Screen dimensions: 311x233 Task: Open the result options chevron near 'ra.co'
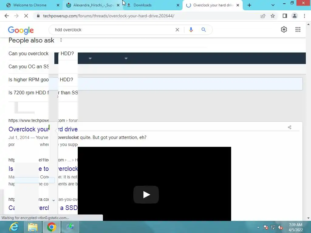[53, 200]
